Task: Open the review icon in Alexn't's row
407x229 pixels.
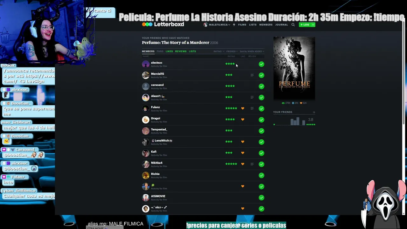Action: 252,97
